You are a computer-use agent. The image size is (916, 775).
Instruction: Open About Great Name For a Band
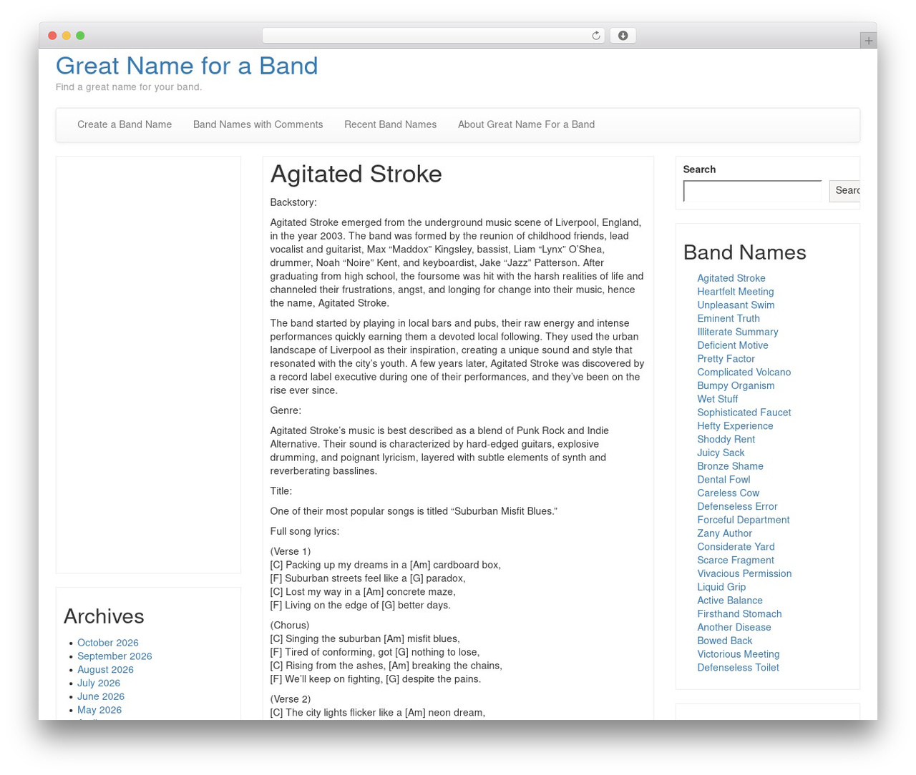(x=526, y=124)
